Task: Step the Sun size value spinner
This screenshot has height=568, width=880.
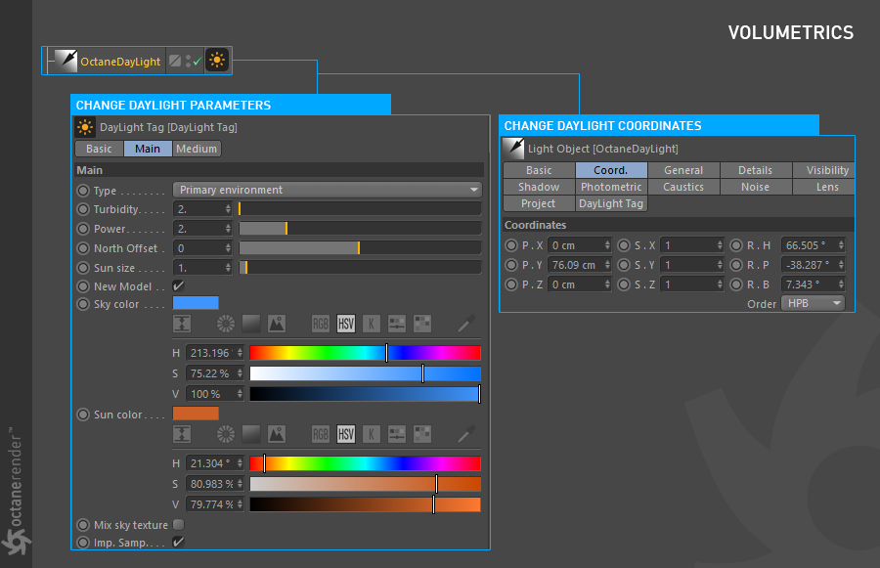Action: click(x=228, y=268)
